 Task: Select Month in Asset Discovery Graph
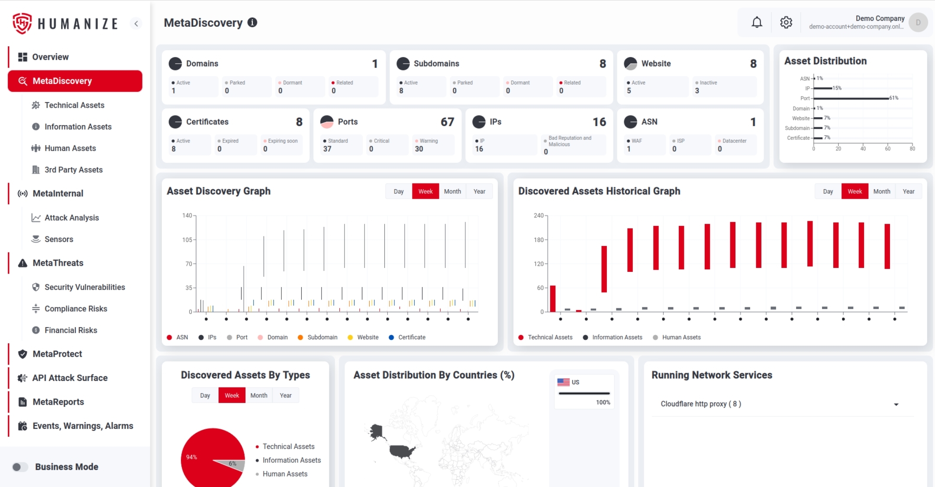click(452, 191)
